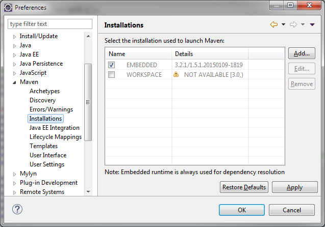
Task: Expand the Java Persistence tree node
Action: (x=14, y=64)
